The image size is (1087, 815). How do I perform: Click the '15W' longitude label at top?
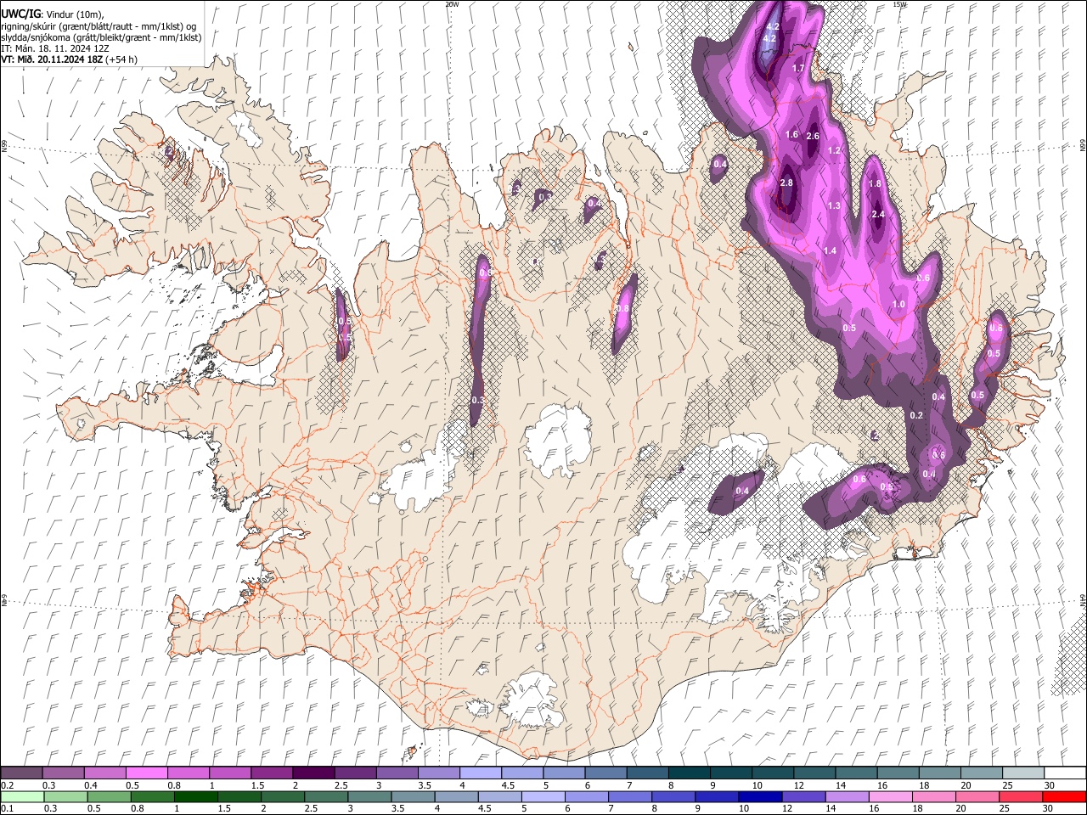click(x=898, y=4)
